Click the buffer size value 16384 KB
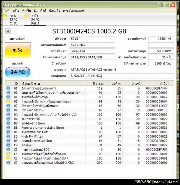 point(161,39)
